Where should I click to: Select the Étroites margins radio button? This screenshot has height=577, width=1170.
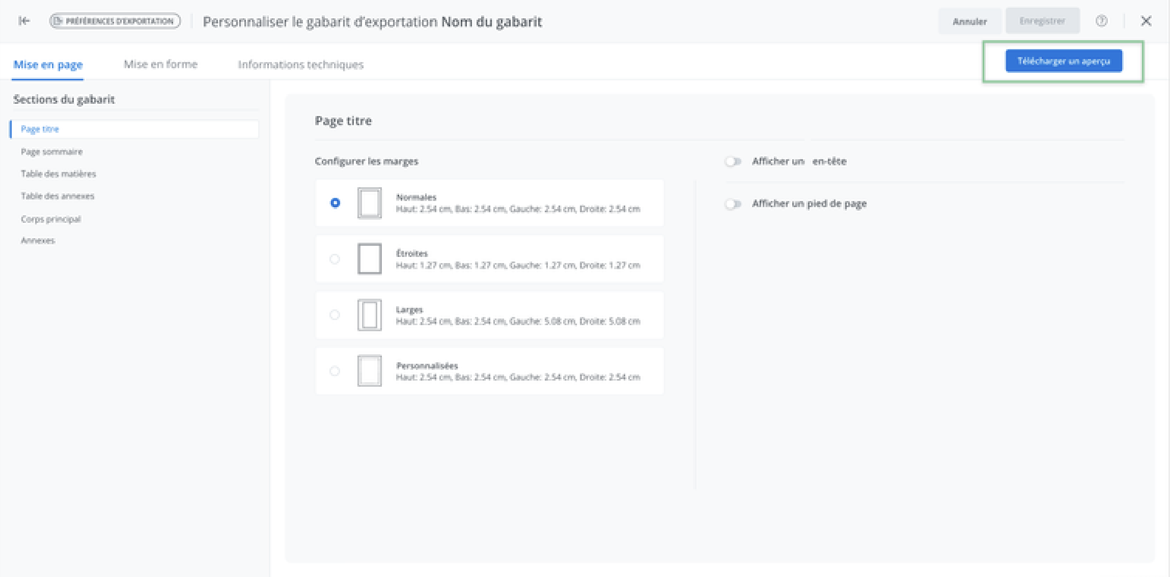335,259
